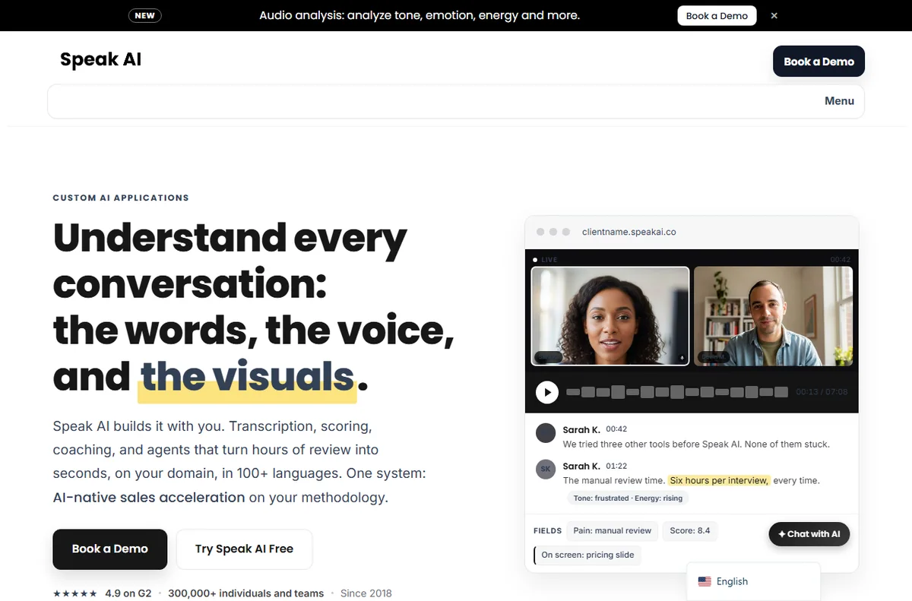This screenshot has height=601, width=912.
Task: Click the 00:42 transcript timestamp
Action: (x=616, y=429)
